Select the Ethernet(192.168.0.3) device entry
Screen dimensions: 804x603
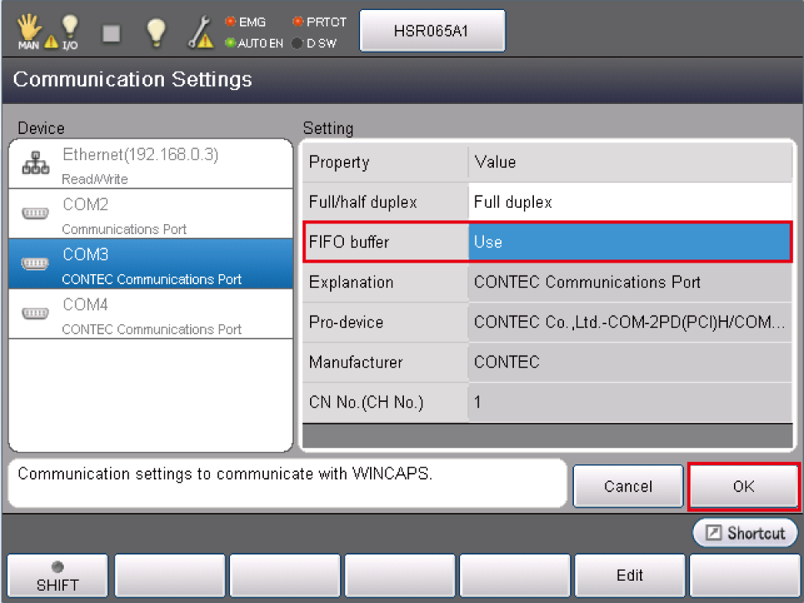coord(151,165)
